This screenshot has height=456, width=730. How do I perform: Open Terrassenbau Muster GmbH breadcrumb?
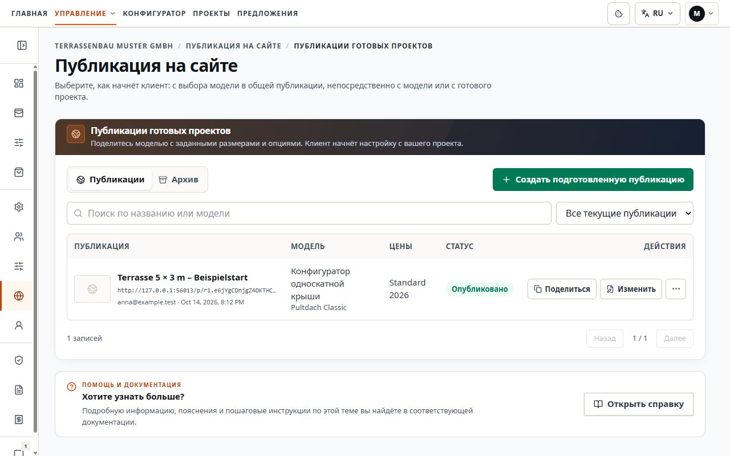(113, 46)
